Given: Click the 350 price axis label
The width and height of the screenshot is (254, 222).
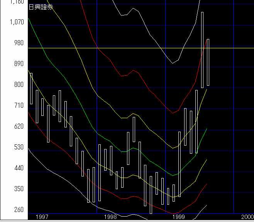Looking at the screenshot, I should pos(18,189).
